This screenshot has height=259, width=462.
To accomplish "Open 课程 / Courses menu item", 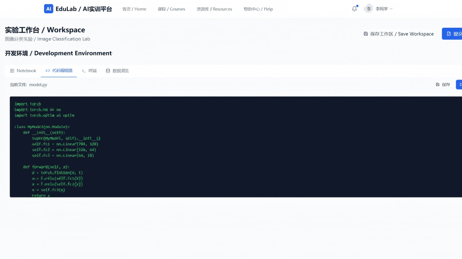I will (171, 9).
